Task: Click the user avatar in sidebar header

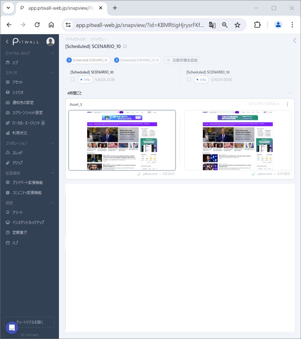Action: [x=50, y=41]
